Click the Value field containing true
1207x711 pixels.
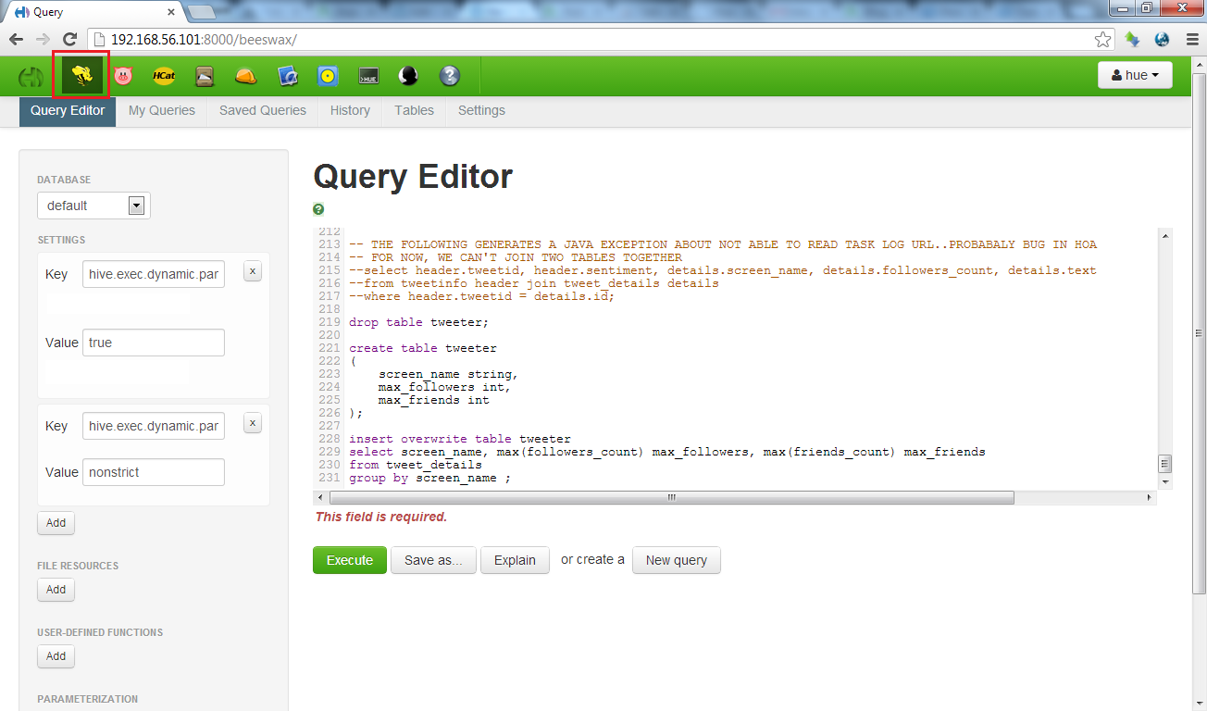pyautogui.click(x=154, y=343)
